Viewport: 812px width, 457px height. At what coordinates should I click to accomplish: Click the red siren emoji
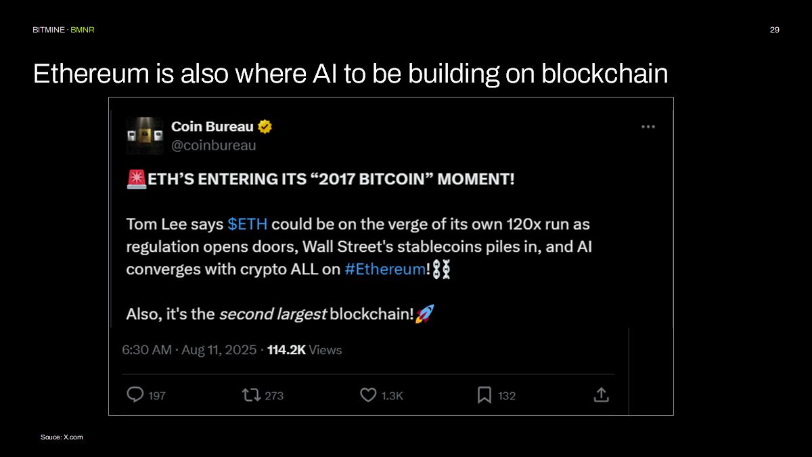(137, 179)
